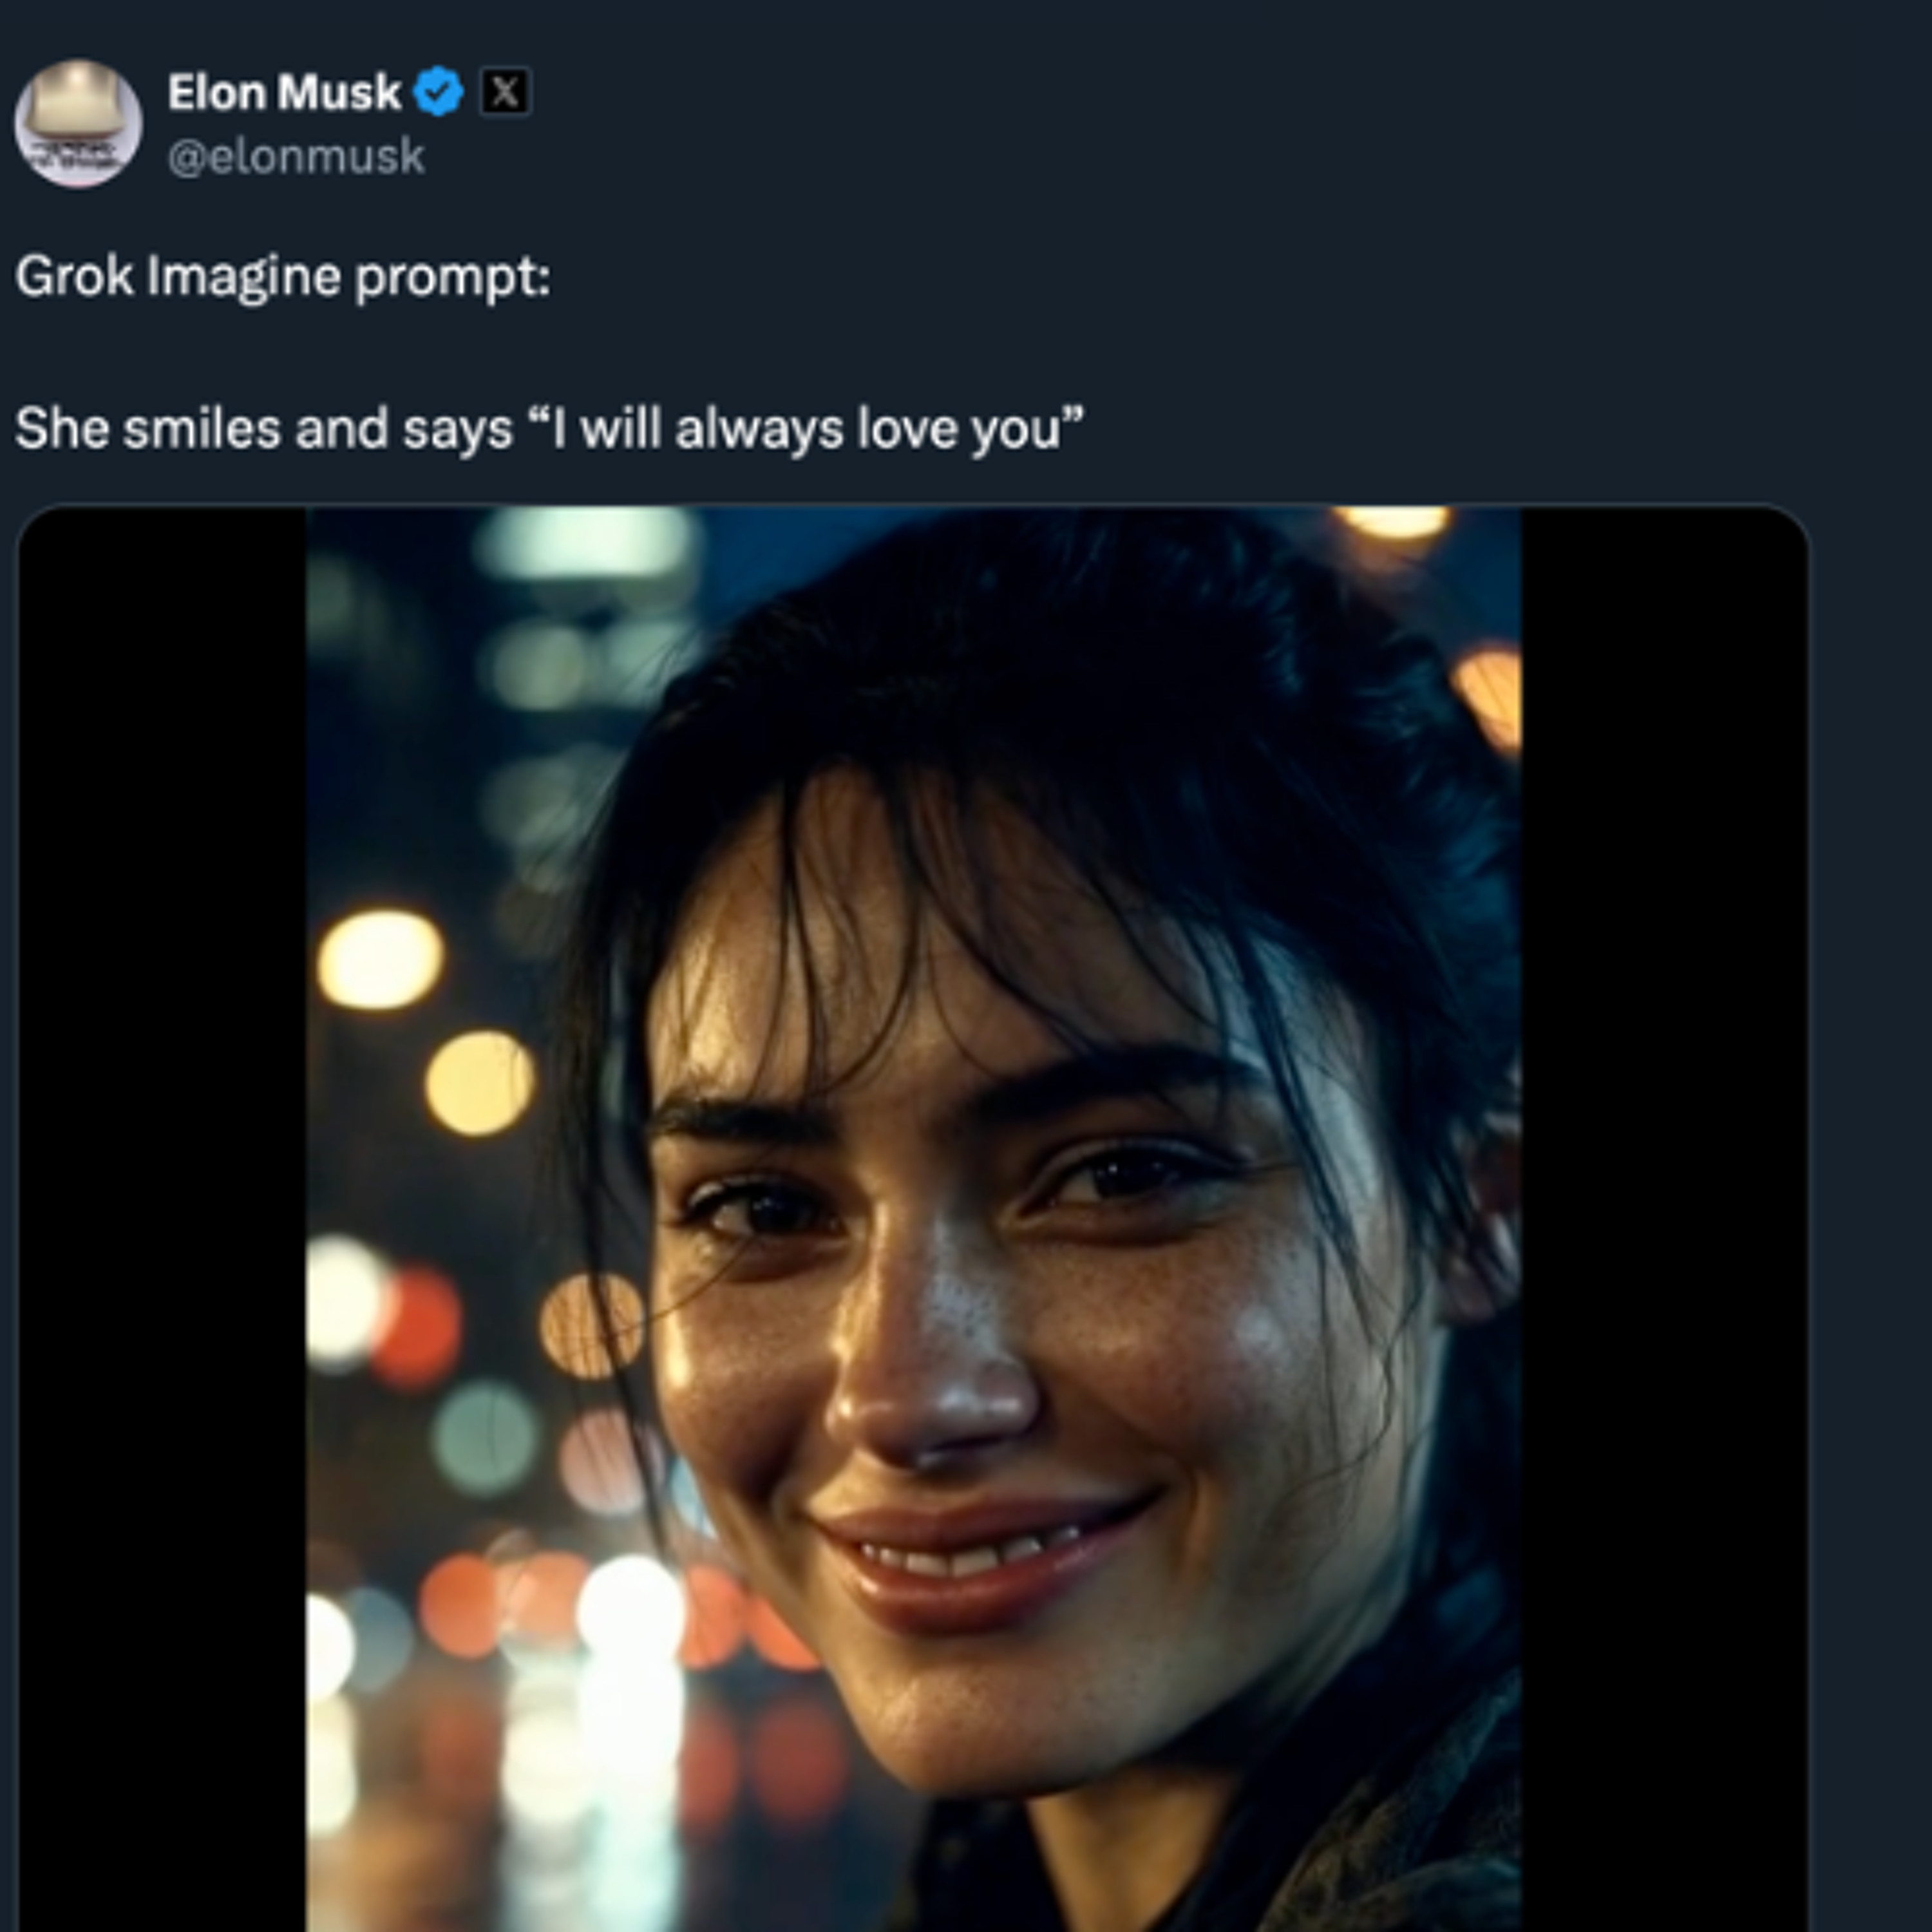Open the woman portrait media

click(x=912, y=1200)
